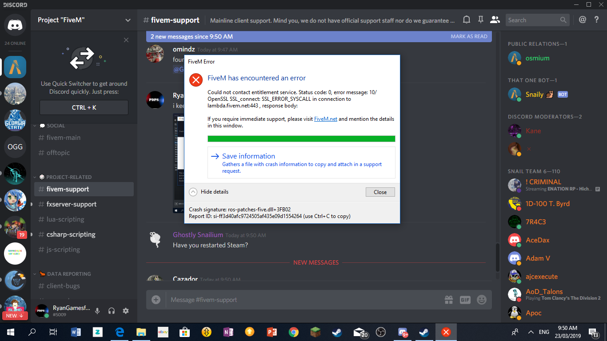
Task: Open user settings gear icon
Action: [x=126, y=311]
